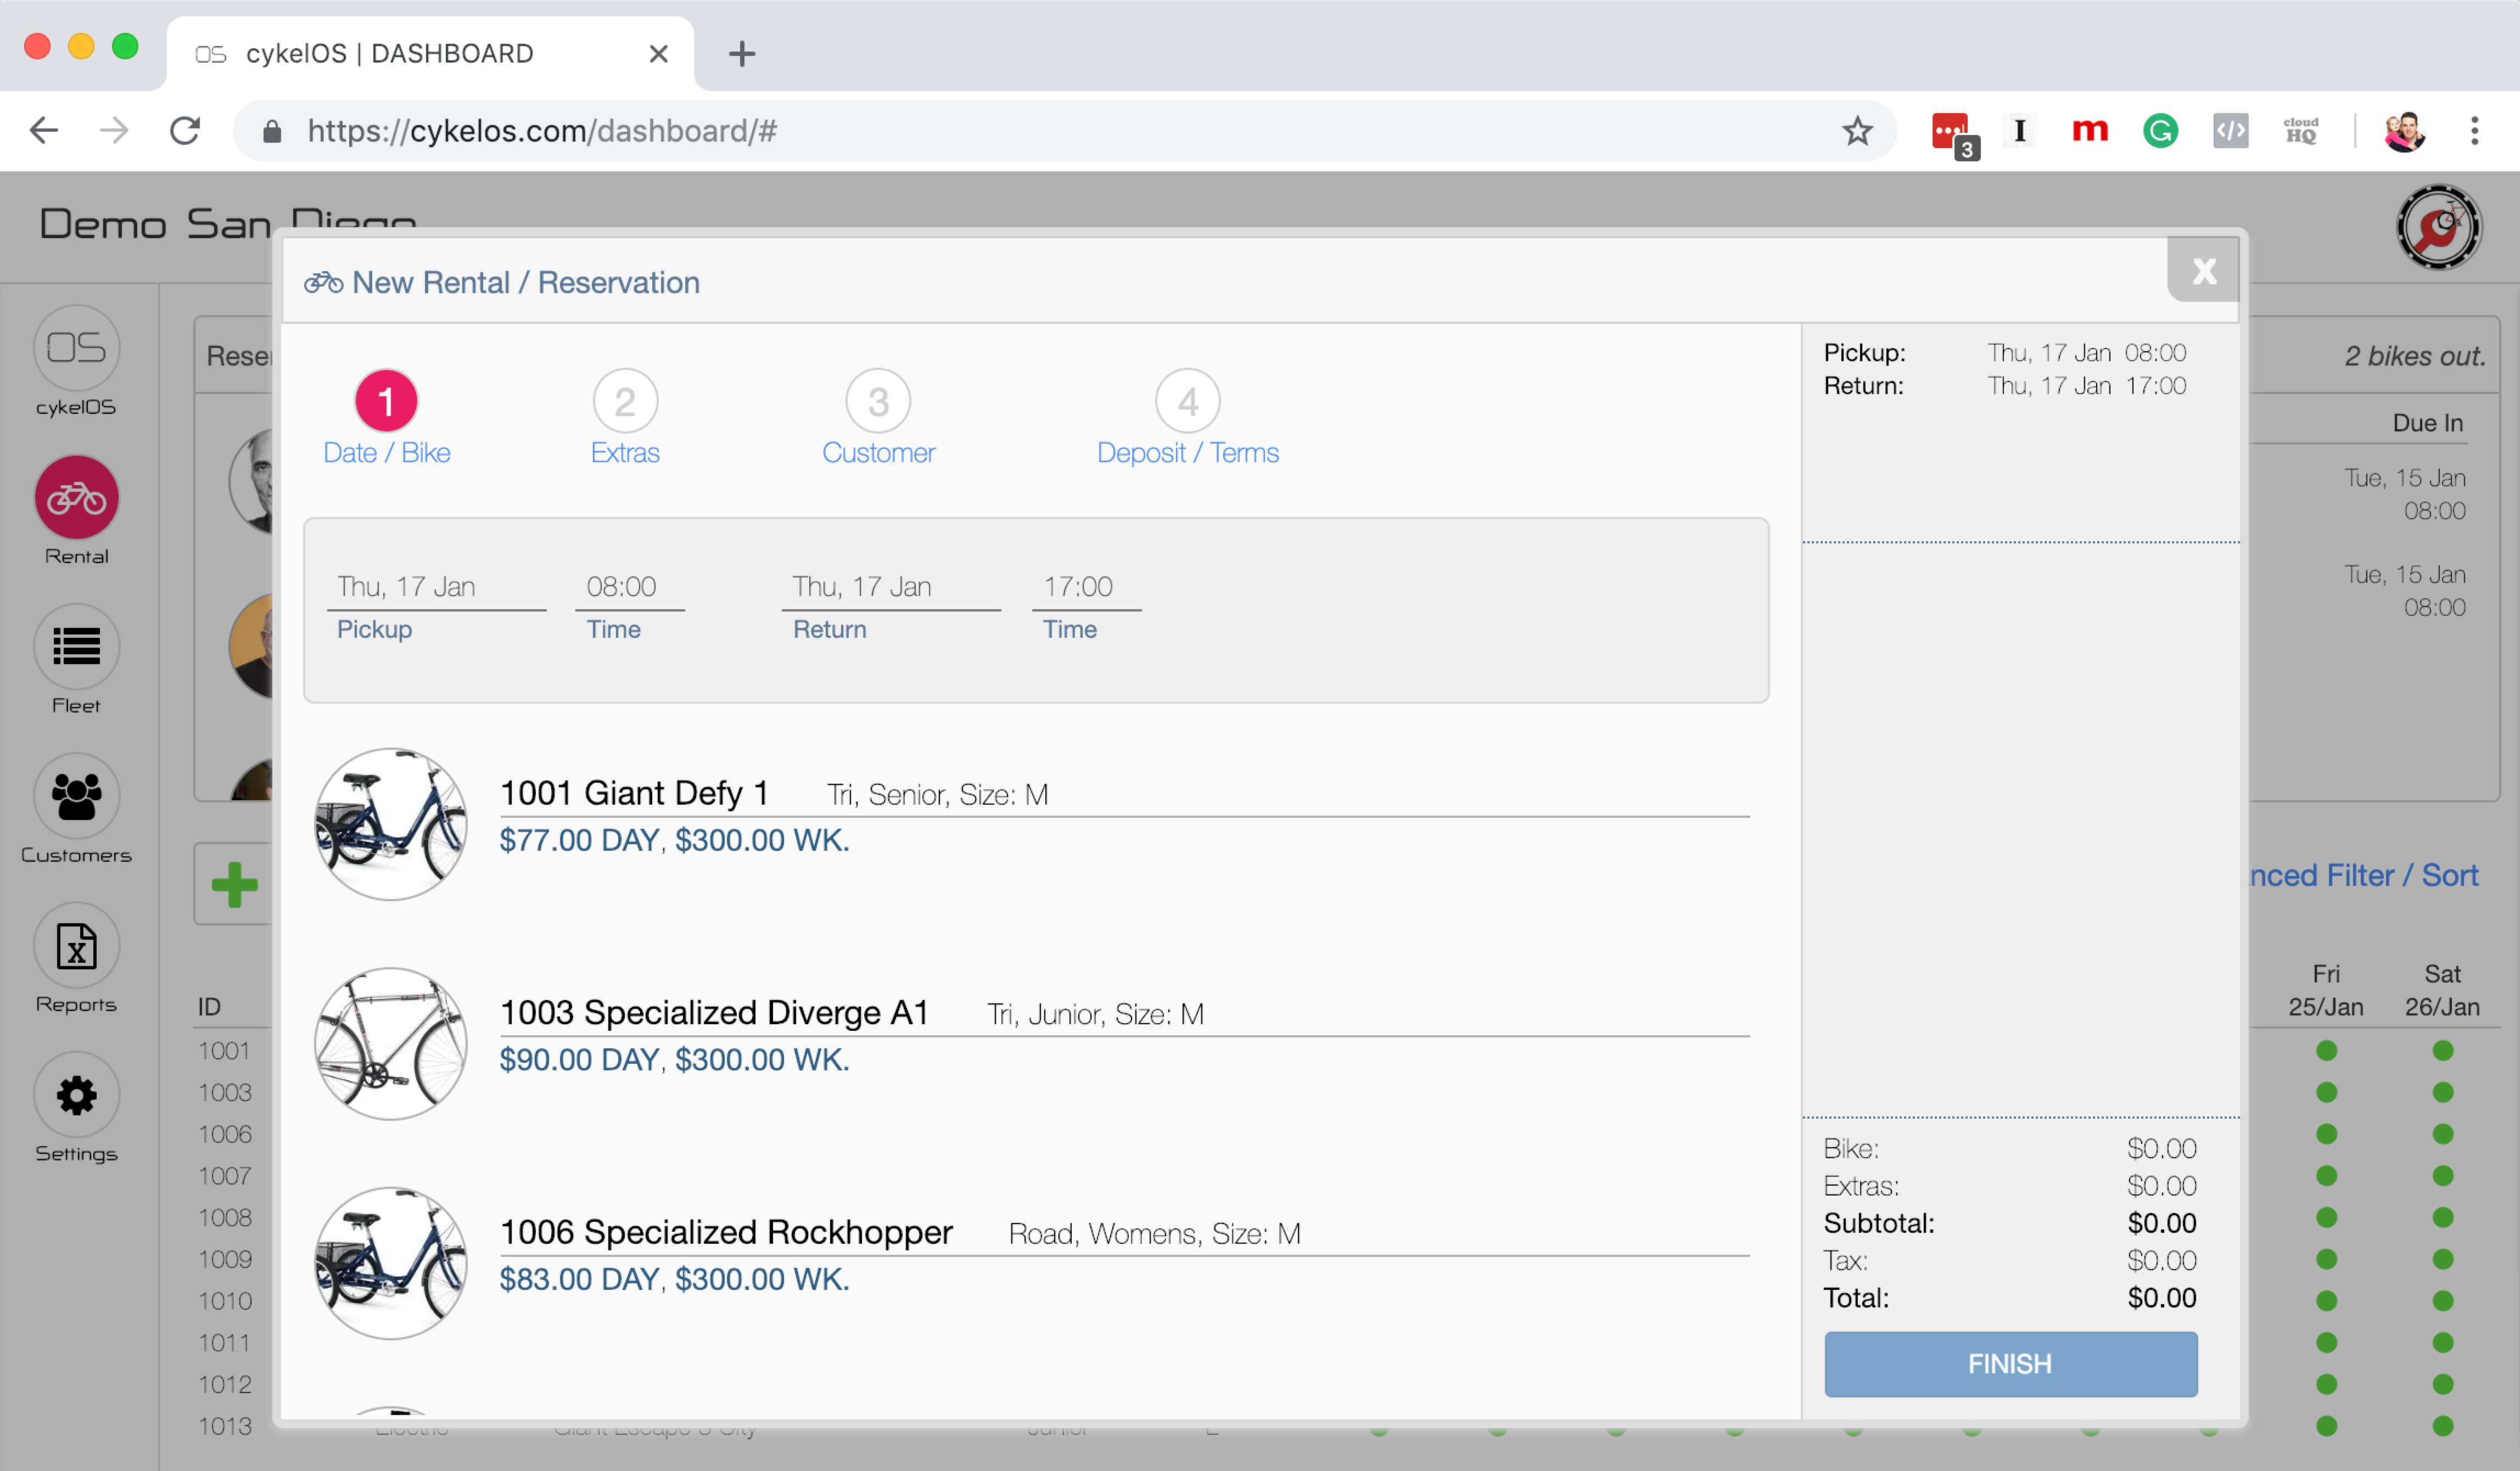Select the cykelOS DASHBOARD browser tab
Image resolution: width=2520 pixels, height=1471 pixels.
tap(430, 54)
